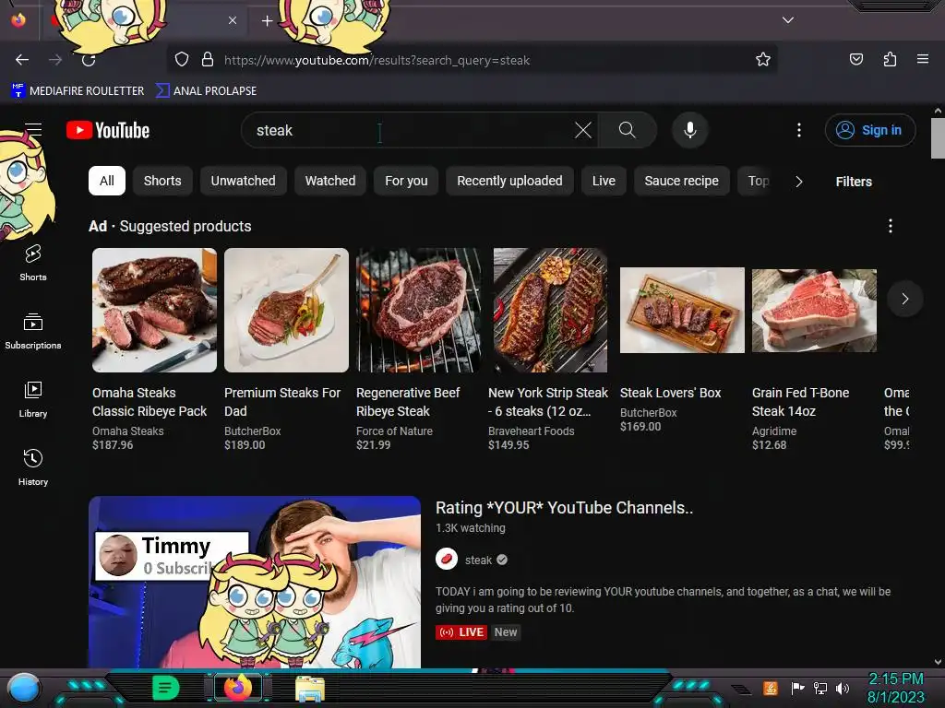Screen dimensions: 945x708
Task: Open File Explorer from the taskbar
Action: coord(310,688)
